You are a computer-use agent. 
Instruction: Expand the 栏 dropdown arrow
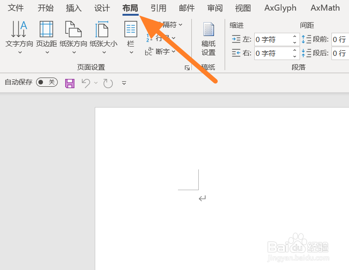tap(131, 53)
